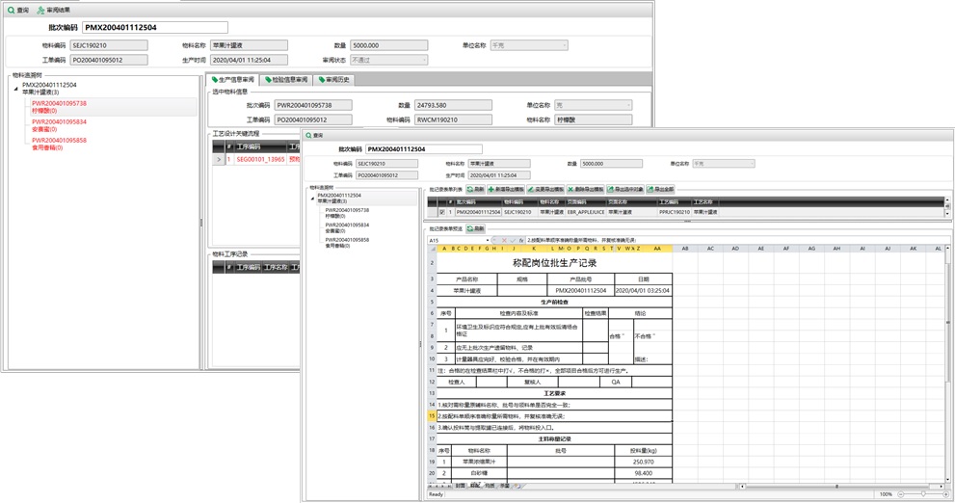Click the formula bar confirm checkmark icon
Viewport: 955px width, 503px height.
click(513, 241)
